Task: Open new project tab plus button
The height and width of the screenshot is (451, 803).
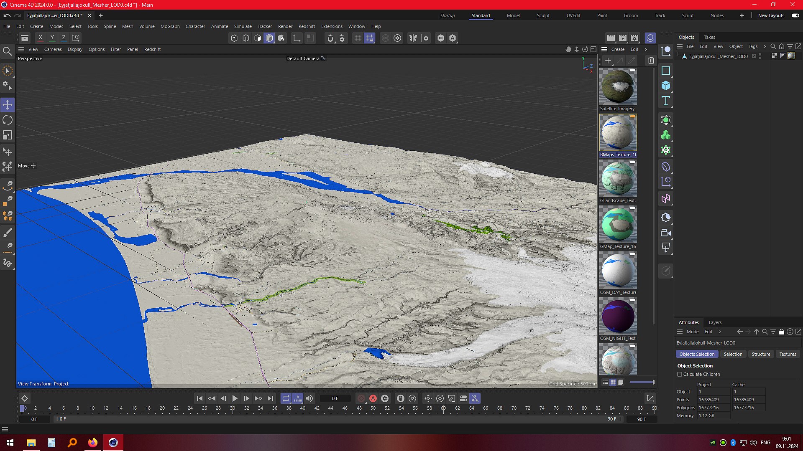Action: (x=100, y=15)
